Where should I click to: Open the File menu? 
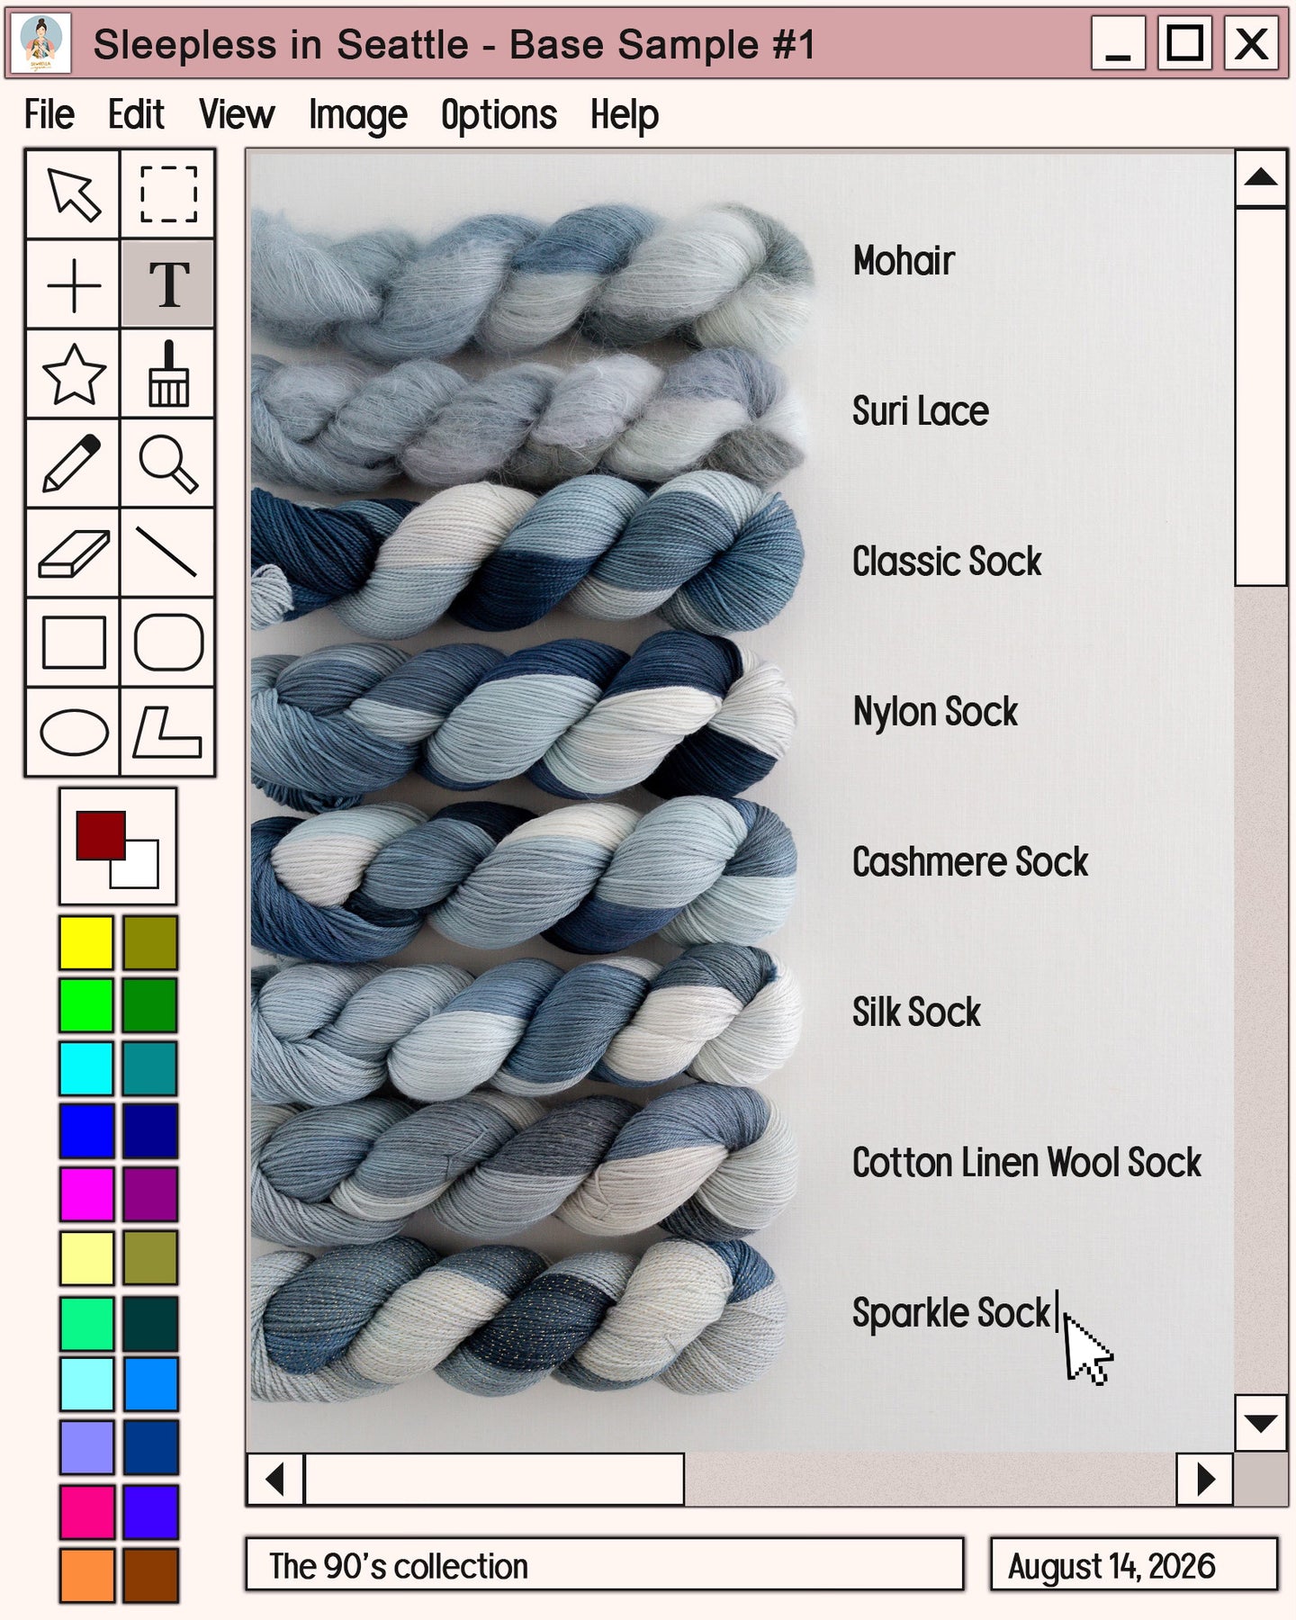tap(49, 115)
